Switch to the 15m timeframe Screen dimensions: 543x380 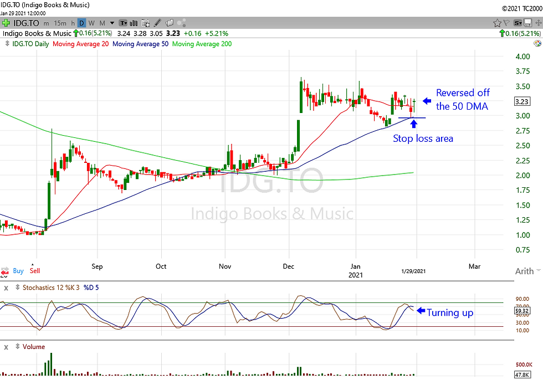point(60,23)
